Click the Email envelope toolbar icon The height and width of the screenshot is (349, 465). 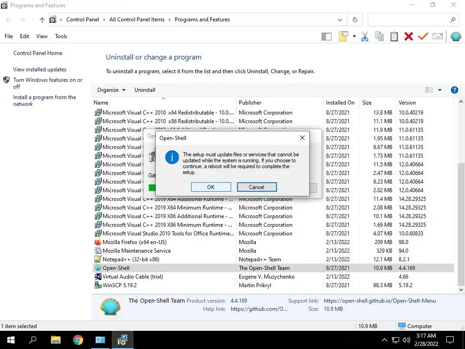pyautogui.click(x=438, y=36)
